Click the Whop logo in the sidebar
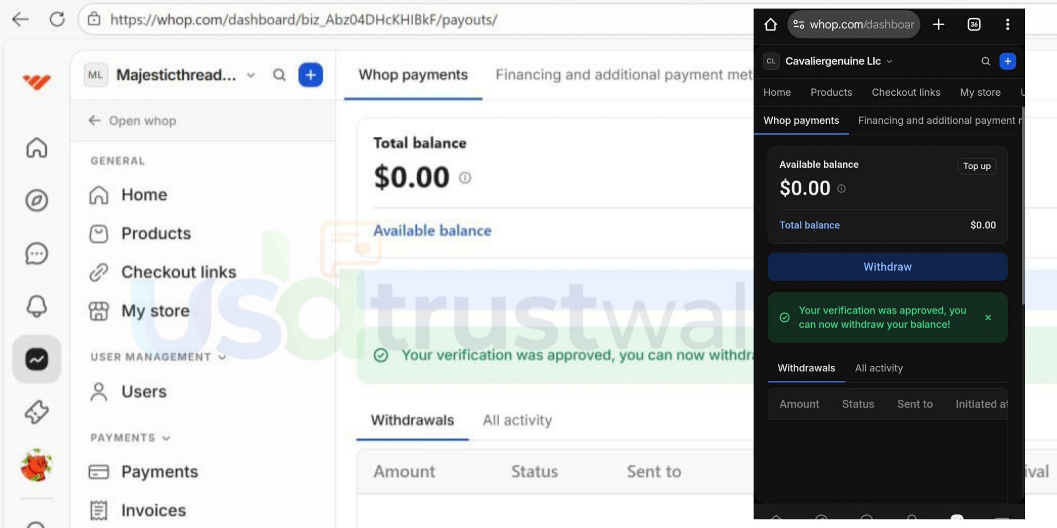 [36, 82]
